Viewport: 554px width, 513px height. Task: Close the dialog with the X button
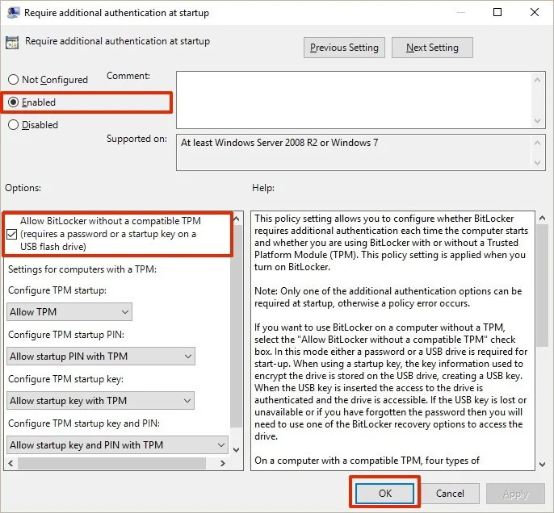(x=534, y=13)
